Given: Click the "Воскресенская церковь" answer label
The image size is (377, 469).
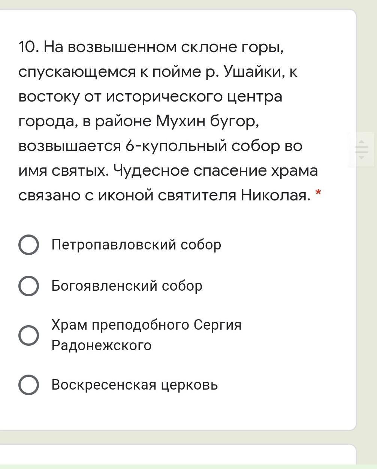Looking at the screenshot, I should [135, 385].
